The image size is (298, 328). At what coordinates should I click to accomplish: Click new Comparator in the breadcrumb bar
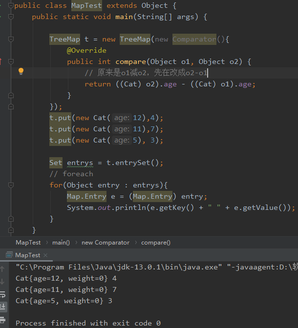click(106, 243)
